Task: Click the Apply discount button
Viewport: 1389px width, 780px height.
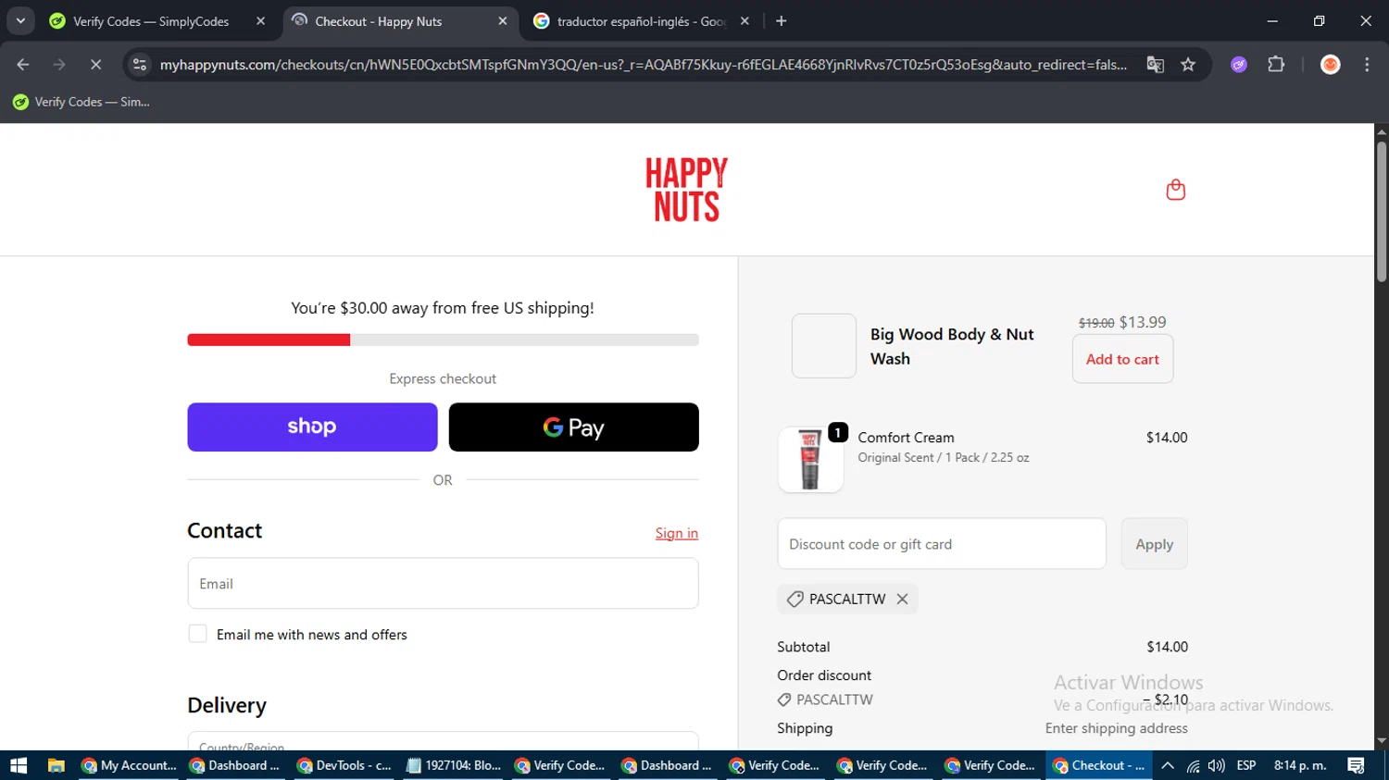Action: click(x=1154, y=544)
